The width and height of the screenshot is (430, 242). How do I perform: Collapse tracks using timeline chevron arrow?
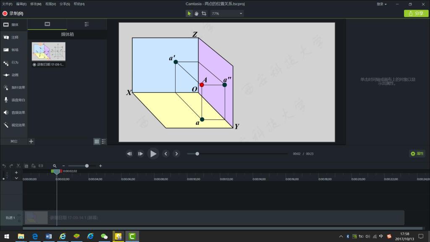[16, 178]
